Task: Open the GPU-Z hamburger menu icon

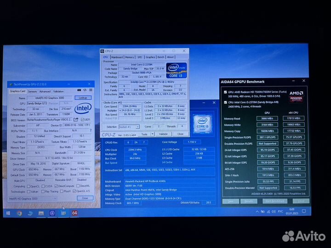Action: pos(91,90)
